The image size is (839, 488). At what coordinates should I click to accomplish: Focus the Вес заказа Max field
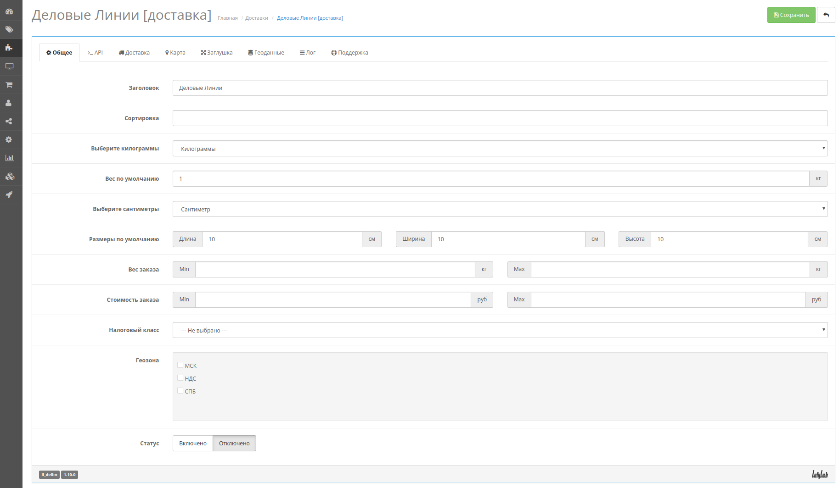[670, 270]
